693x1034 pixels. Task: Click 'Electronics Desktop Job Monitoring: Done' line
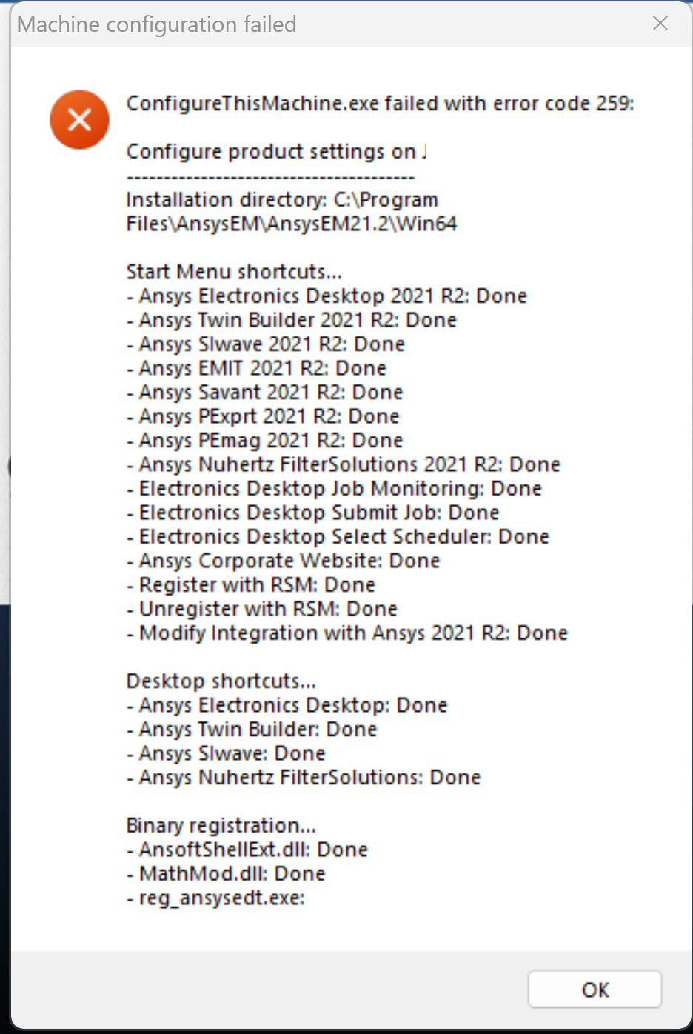[x=334, y=488]
